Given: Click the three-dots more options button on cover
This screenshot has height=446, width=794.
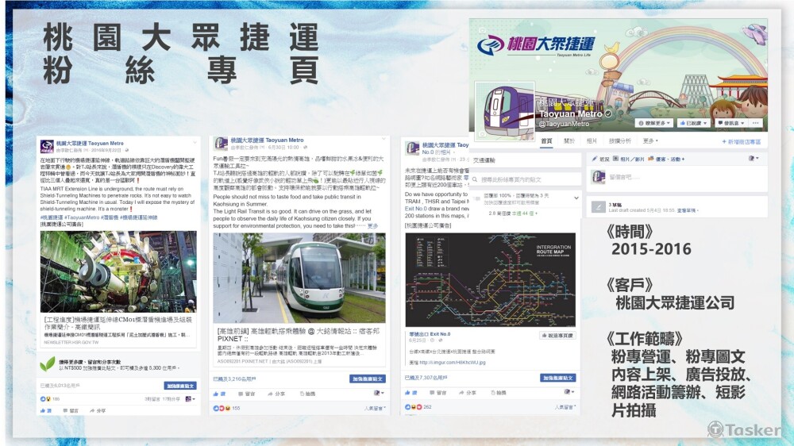Looking at the screenshot, I should 756,123.
